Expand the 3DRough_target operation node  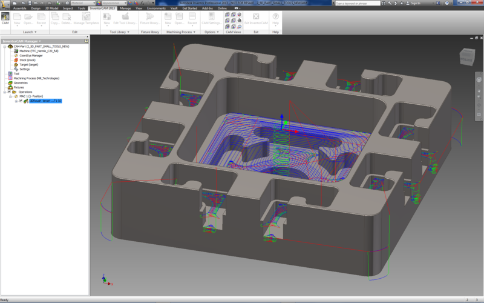coord(16,101)
